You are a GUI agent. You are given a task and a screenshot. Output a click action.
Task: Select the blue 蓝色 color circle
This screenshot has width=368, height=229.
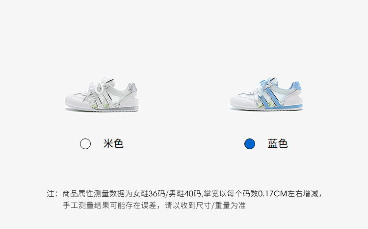pyautogui.click(x=249, y=144)
